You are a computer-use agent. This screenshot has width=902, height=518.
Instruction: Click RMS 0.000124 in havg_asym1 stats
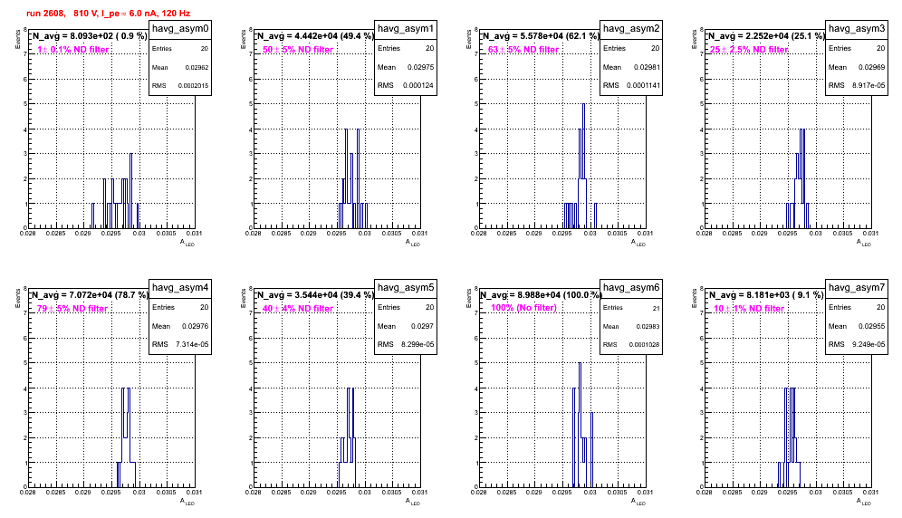406,86
